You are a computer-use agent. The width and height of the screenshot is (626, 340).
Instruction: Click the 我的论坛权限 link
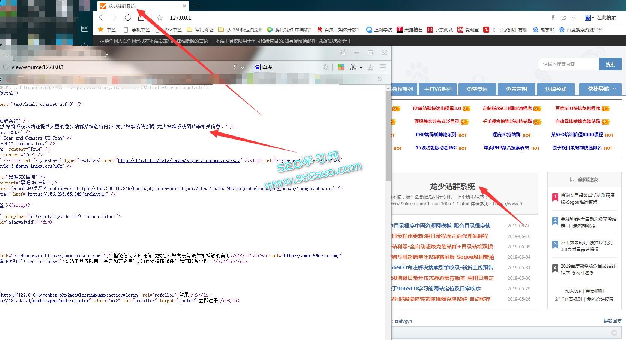pyautogui.click(x=600, y=299)
